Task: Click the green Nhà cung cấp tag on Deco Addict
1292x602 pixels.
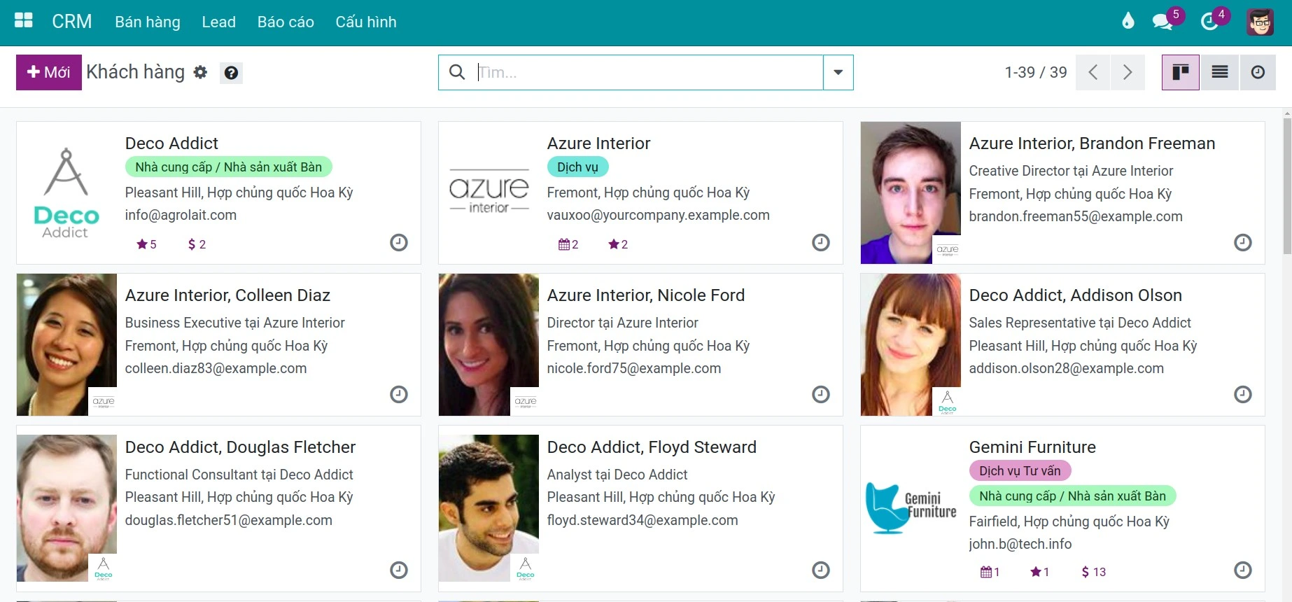Action: (228, 167)
